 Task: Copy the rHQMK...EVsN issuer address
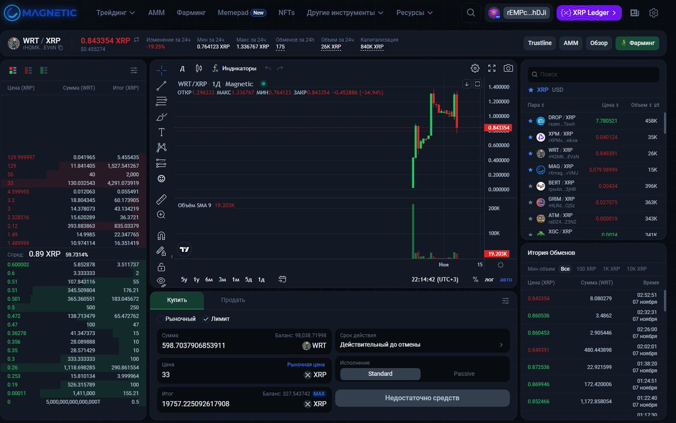click(x=60, y=48)
